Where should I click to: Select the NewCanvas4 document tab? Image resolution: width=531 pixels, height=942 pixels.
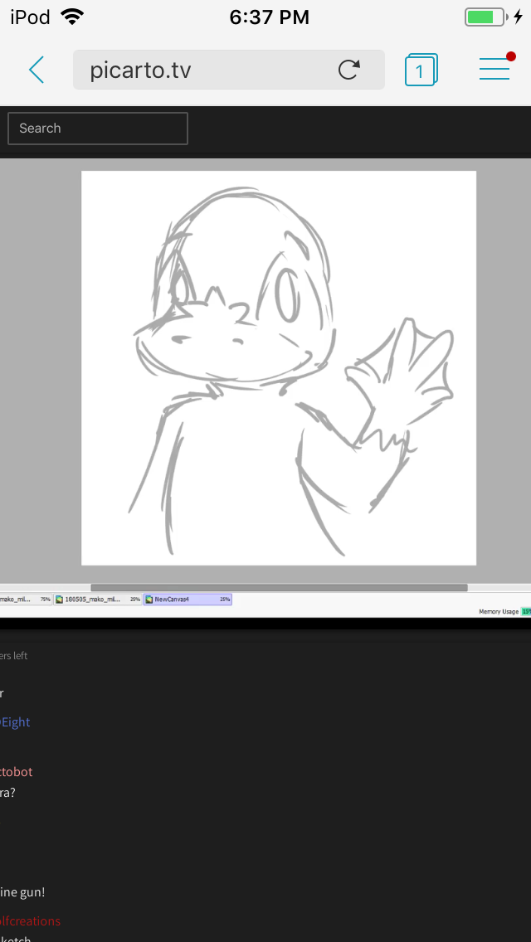coord(188,599)
